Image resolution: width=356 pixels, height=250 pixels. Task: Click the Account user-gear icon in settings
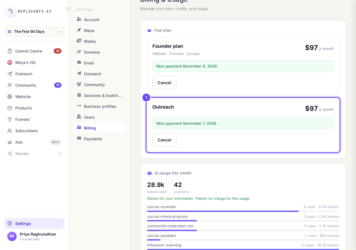[x=79, y=19]
